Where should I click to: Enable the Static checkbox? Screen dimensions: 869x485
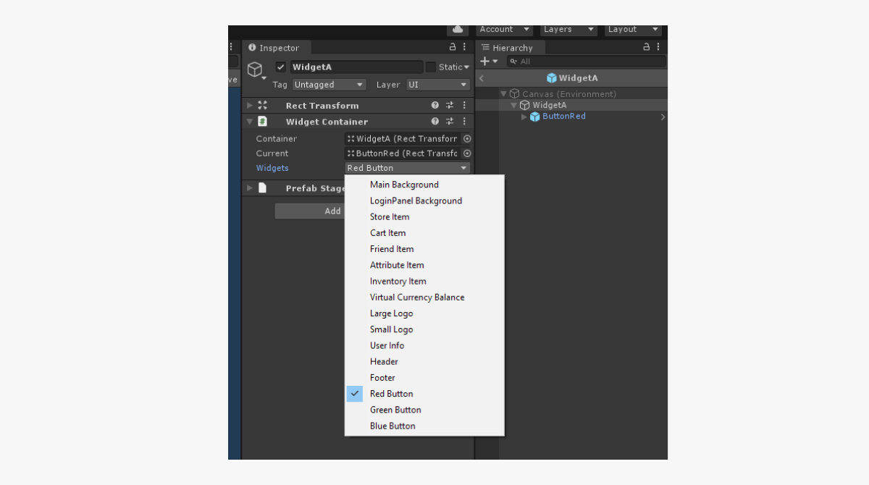pyautogui.click(x=431, y=67)
